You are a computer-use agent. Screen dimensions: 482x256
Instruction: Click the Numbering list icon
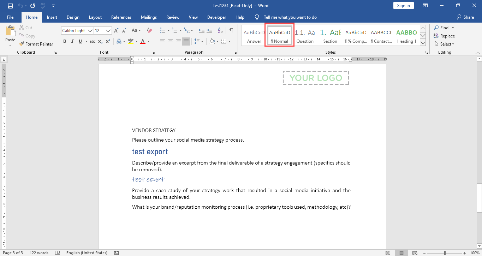point(174,30)
